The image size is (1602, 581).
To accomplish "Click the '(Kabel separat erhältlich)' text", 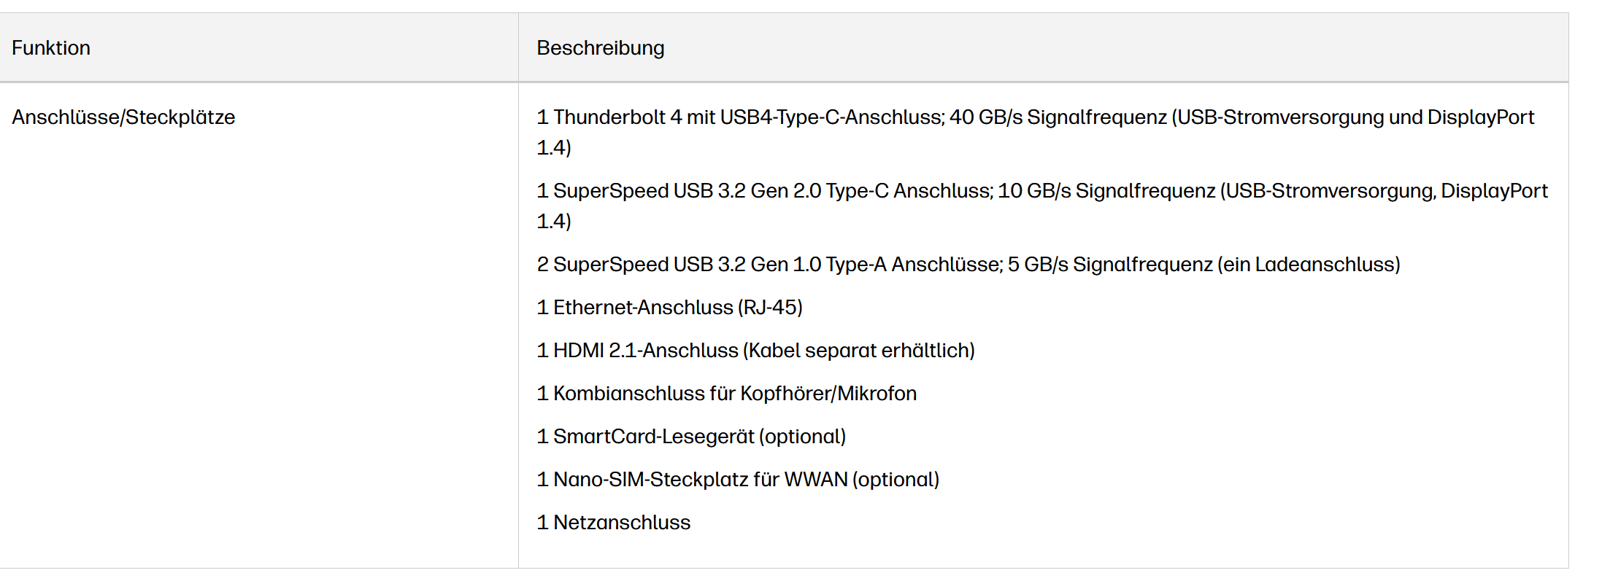I will pos(858,351).
